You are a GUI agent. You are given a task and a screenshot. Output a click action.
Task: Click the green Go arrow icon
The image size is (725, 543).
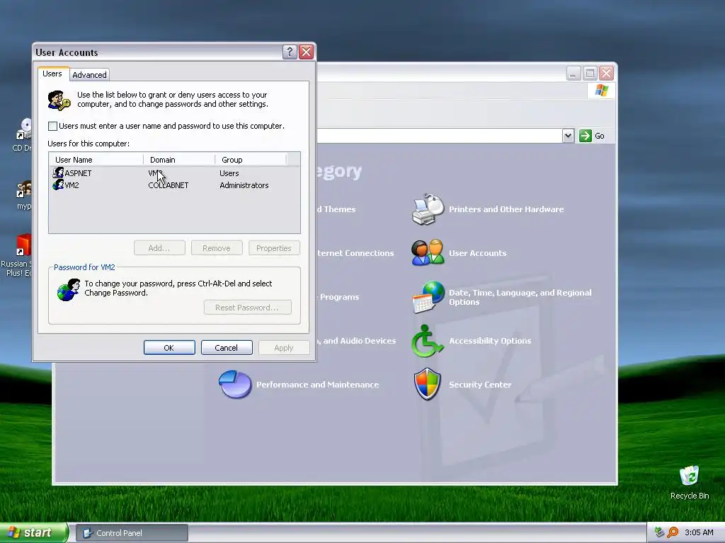(x=586, y=136)
